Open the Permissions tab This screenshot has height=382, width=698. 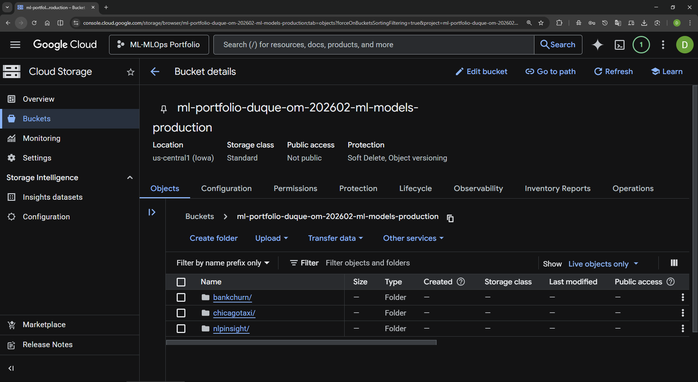point(295,188)
